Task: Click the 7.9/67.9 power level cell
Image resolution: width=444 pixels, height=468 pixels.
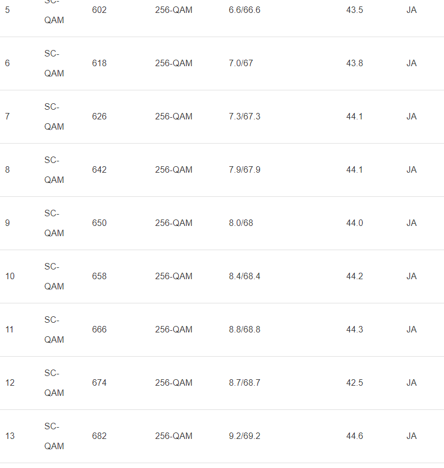Action: click(x=244, y=170)
